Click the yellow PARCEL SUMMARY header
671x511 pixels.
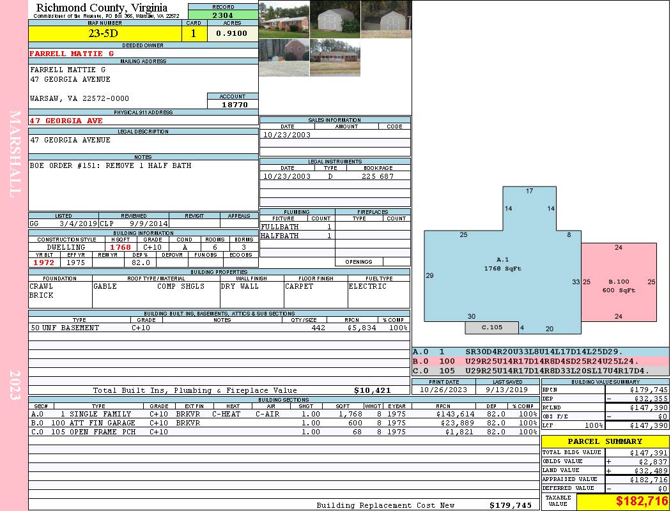coord(605,441)
